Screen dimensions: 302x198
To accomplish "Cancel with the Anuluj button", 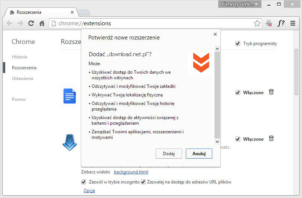I will 199,154.
